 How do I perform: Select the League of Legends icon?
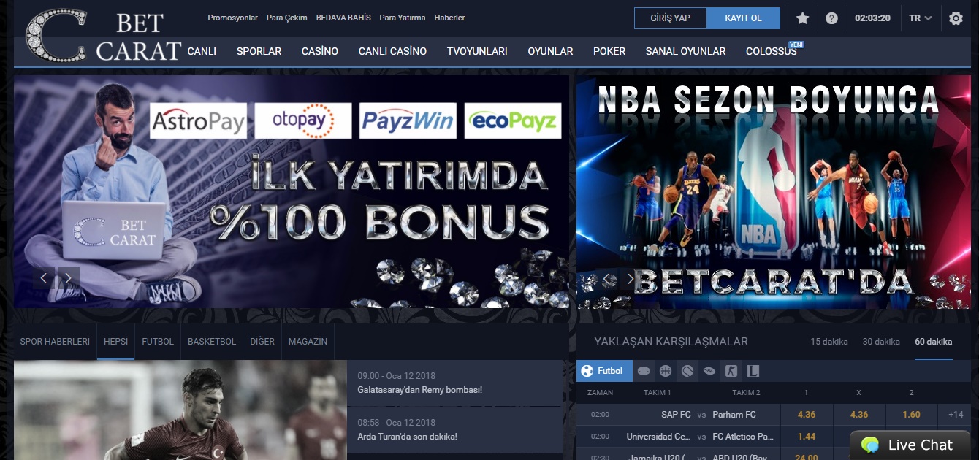[x=753, y=371]
